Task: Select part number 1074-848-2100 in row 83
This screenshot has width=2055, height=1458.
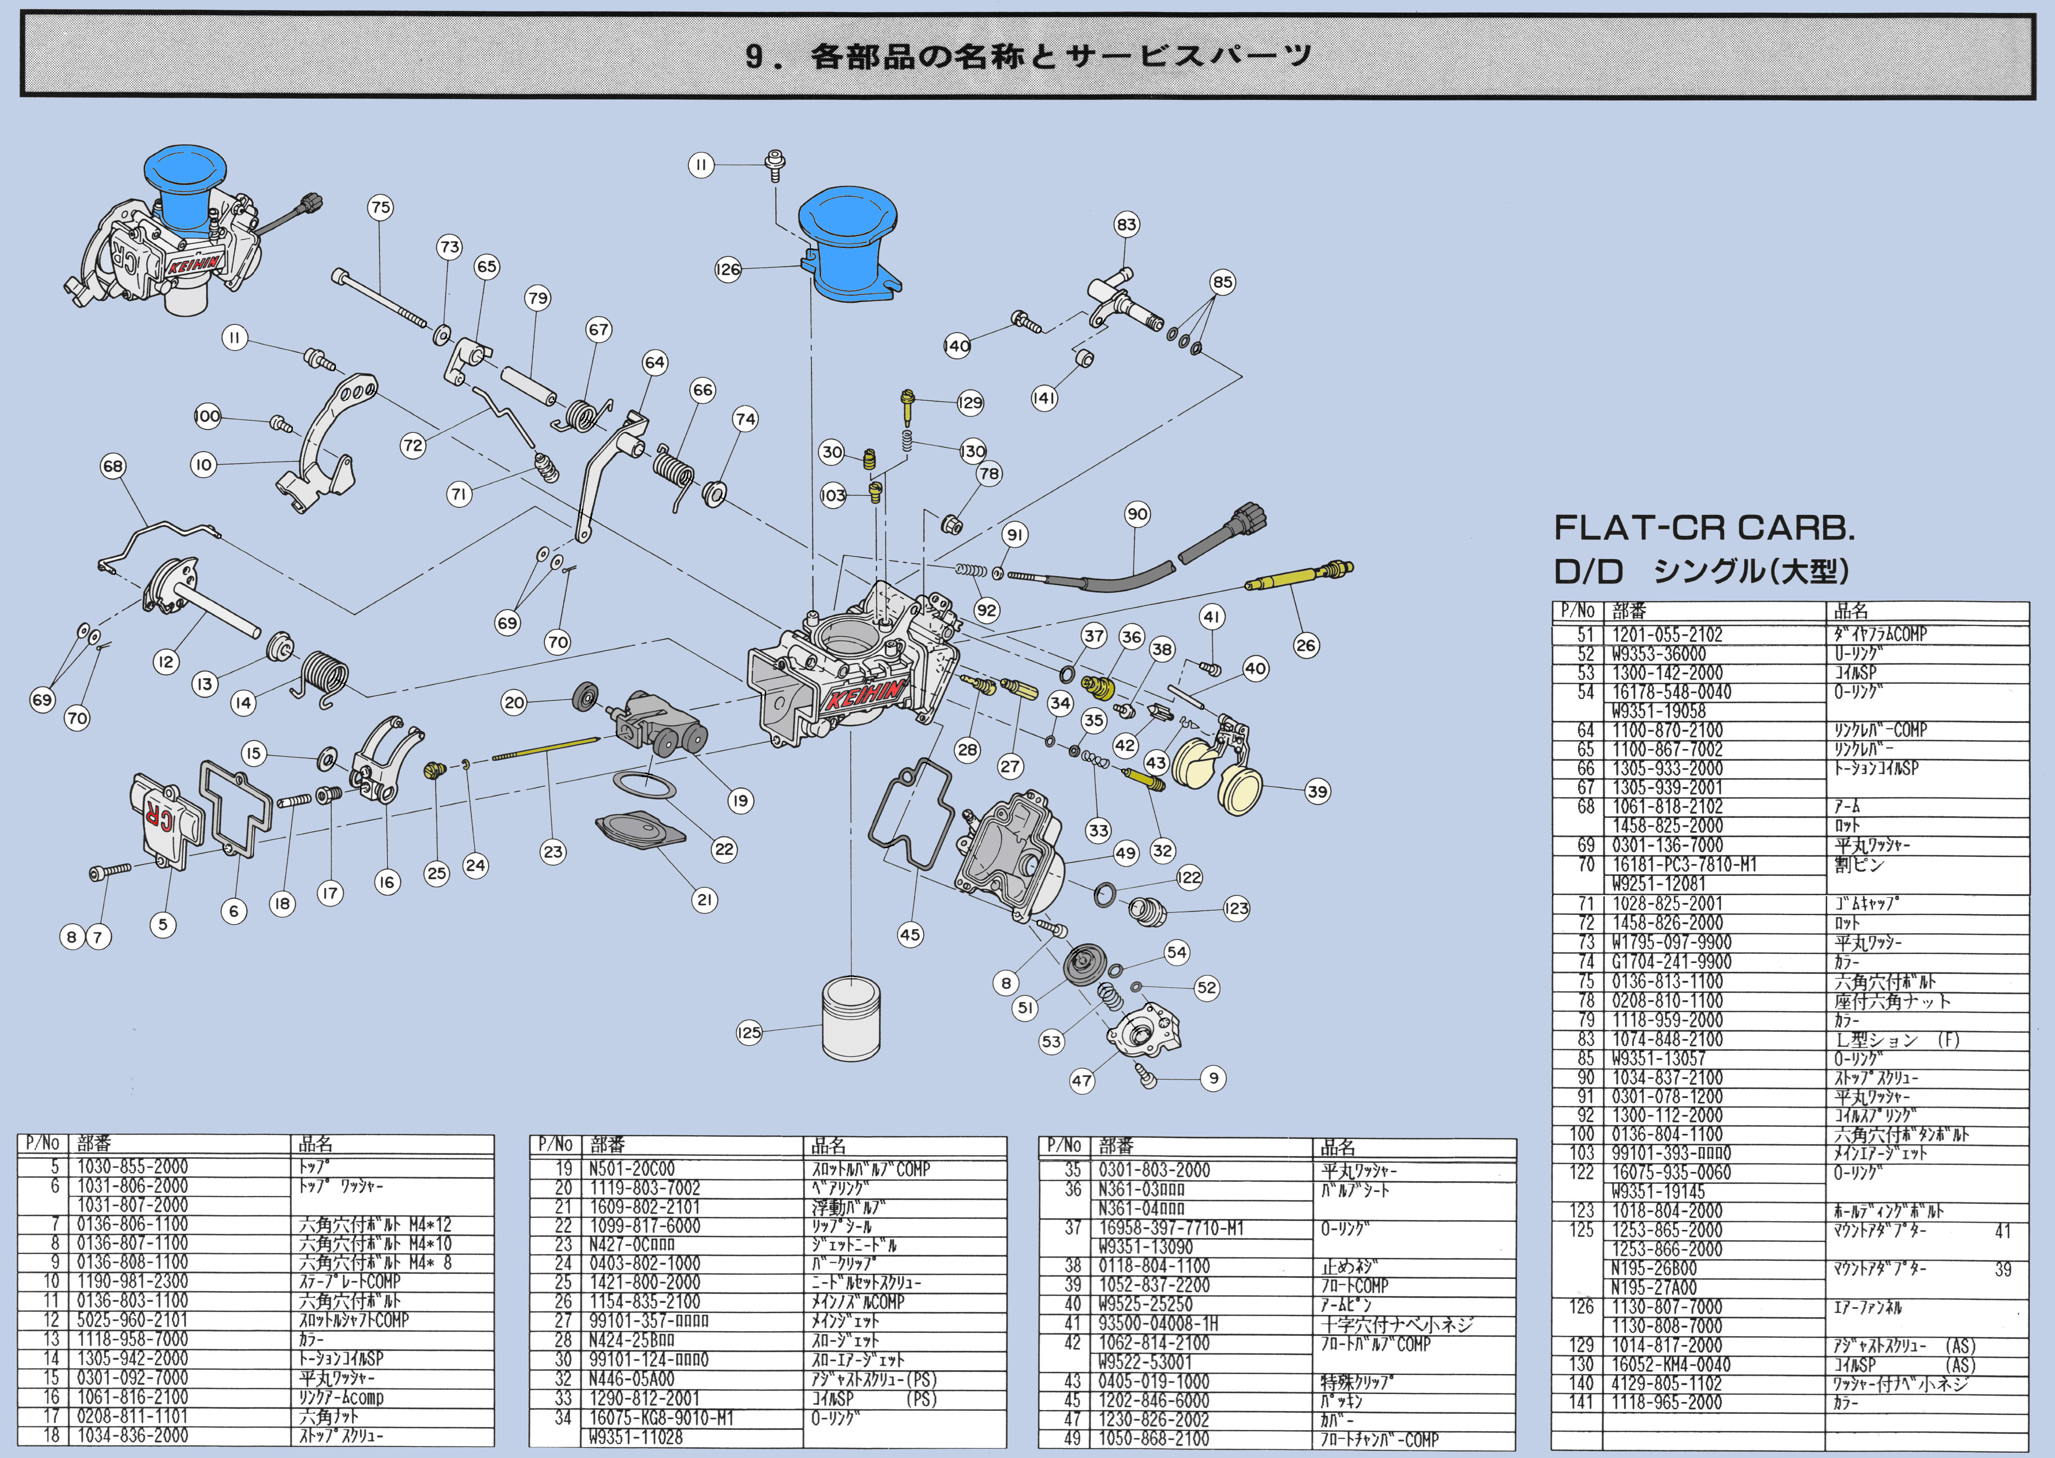Action: [x=1668, y=1040]
